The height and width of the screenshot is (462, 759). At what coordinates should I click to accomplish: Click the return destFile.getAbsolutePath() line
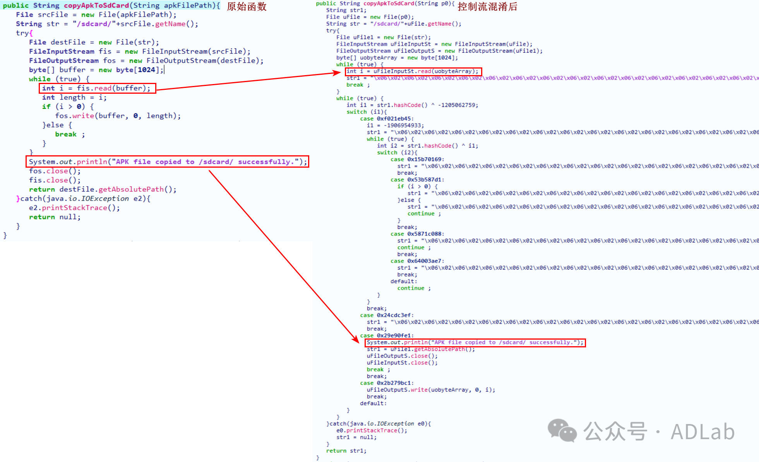pyautogui.click(x=103, y=189)
